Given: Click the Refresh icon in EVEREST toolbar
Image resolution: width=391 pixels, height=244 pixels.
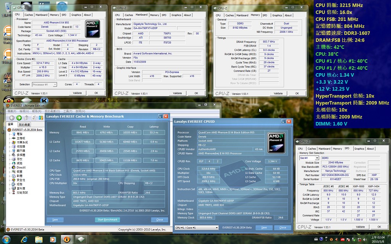Looking at the screenshot, I should (34, 118).
